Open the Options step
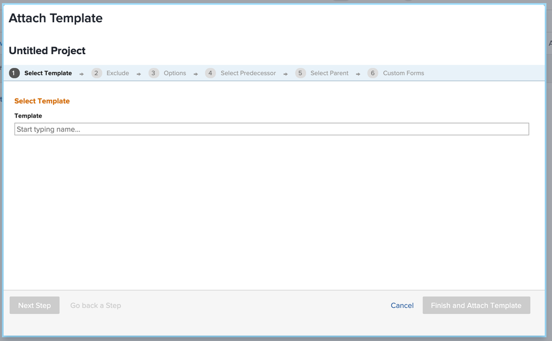The image size is (552, 341). click(175, 73)
